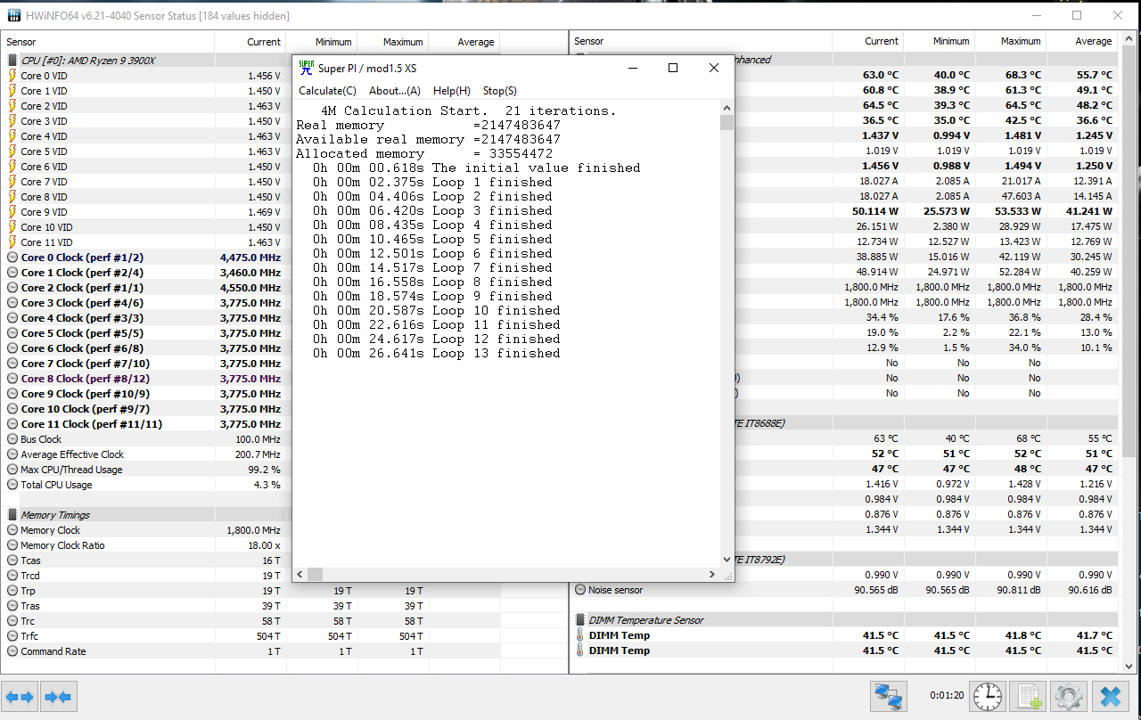The image size is (1141, 720).
Task: Open sensor settings gear icon
Action: (1067, 696)
